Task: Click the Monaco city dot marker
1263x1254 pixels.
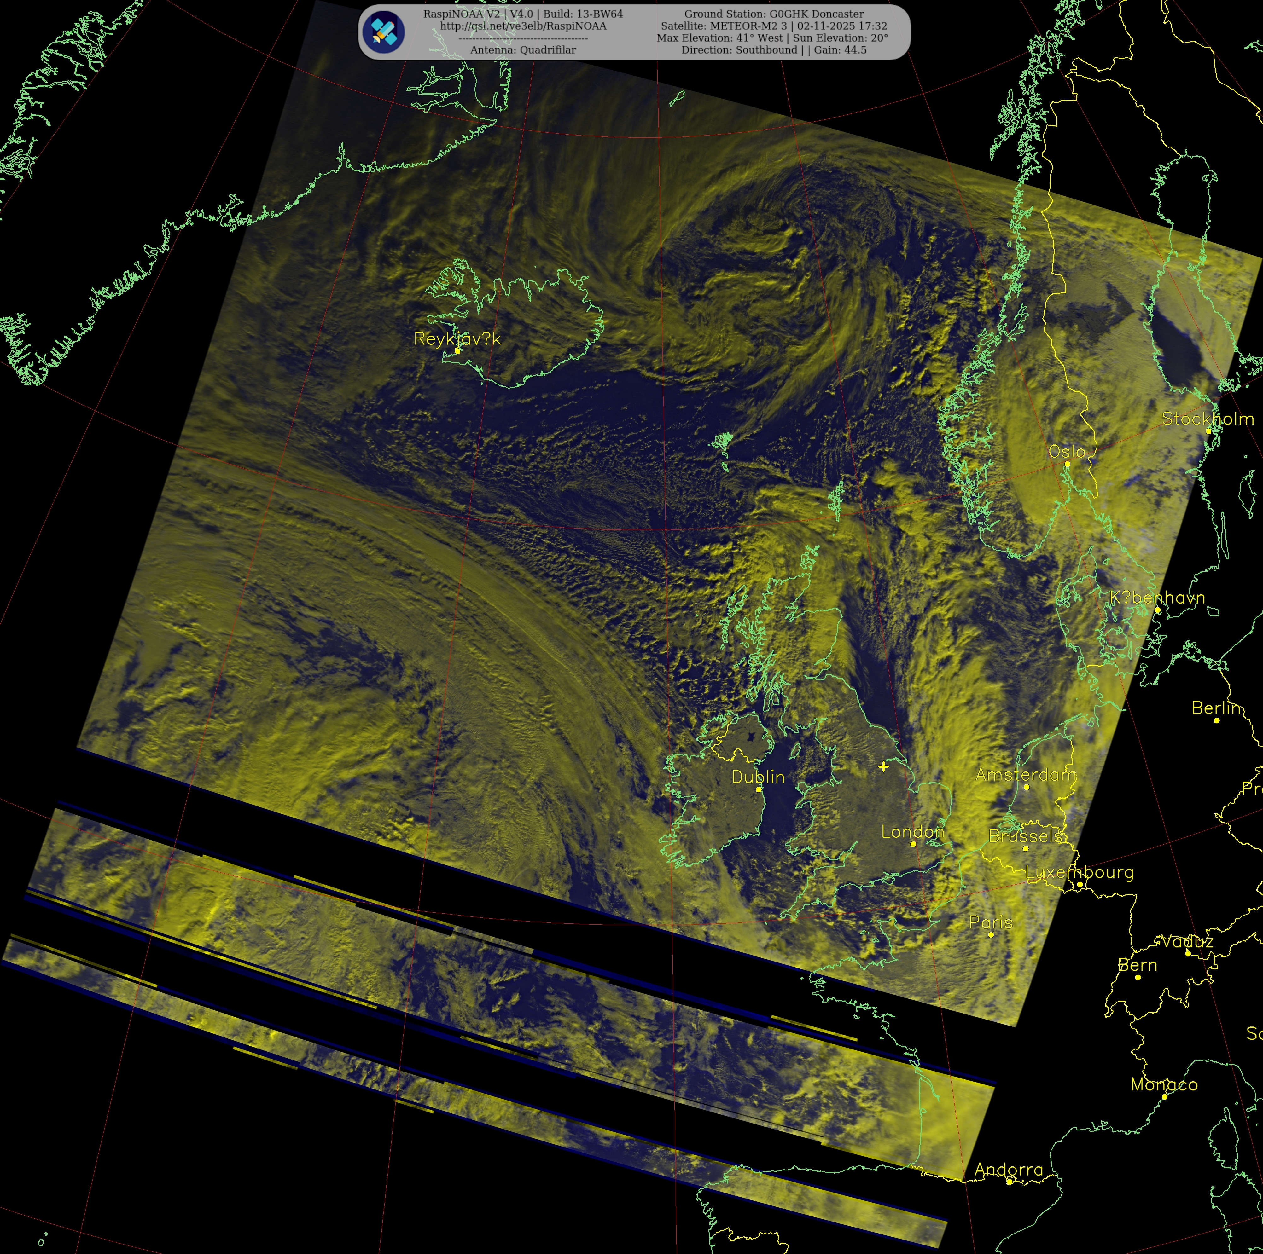Action: pos(1164,1097)
